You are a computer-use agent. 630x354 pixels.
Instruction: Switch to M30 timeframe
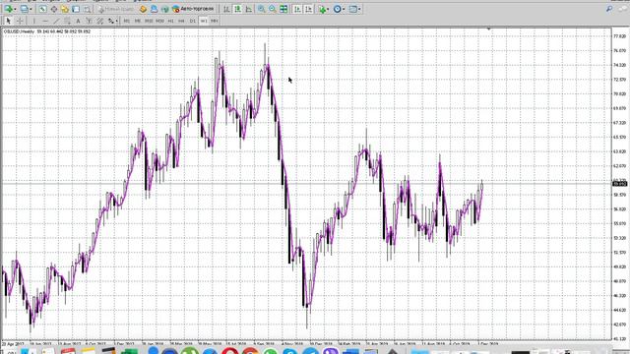click(x=159, y=21)
